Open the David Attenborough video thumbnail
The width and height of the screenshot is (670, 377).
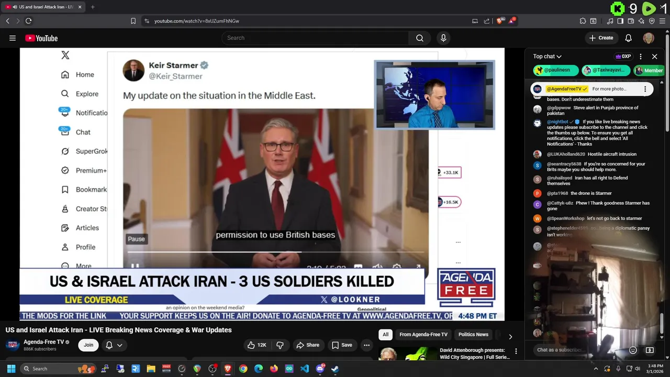408,354
